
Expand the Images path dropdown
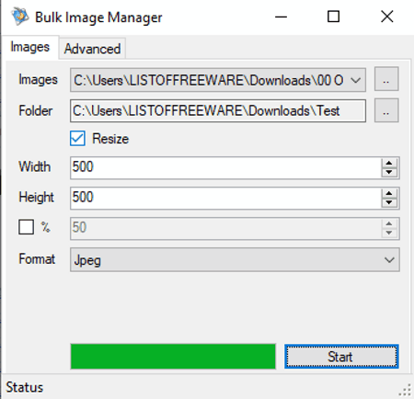point(356,80)
